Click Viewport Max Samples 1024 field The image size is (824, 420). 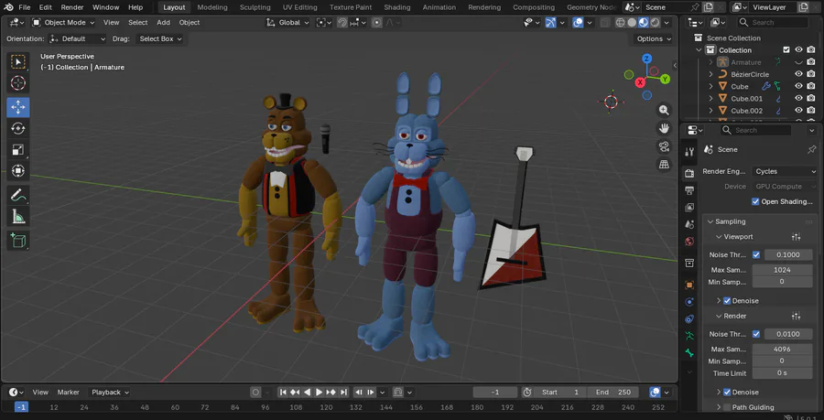[782, 270]
